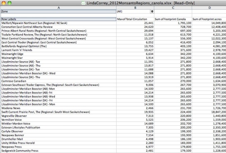Open the Zone filter dropdown arrow
This screenshot has width=226, height=153.
coord(152,12)
